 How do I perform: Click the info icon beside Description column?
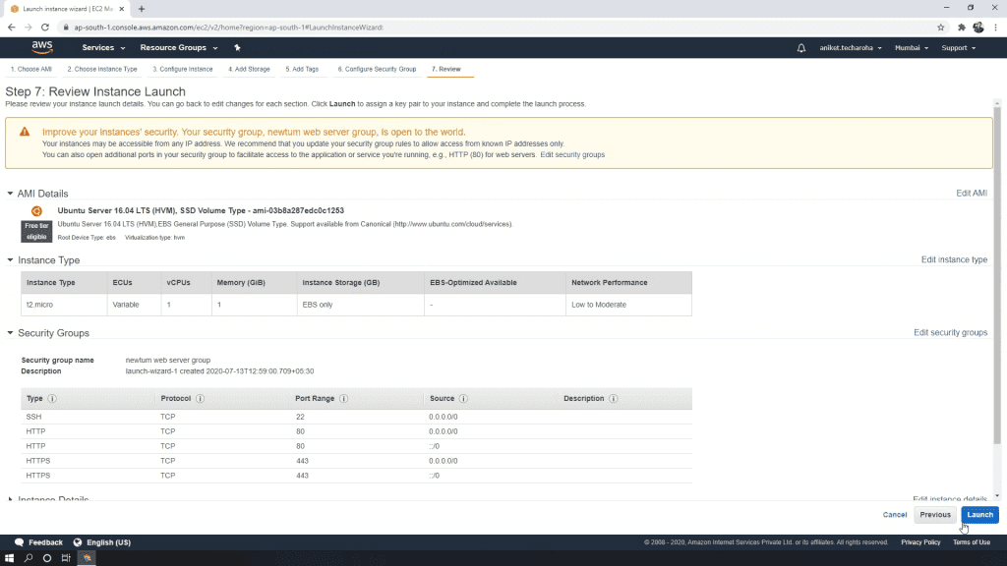pos(614,399)
